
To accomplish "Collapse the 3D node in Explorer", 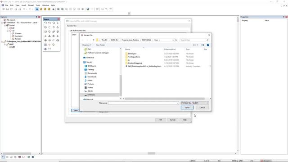I will click(x=8, y=31).
